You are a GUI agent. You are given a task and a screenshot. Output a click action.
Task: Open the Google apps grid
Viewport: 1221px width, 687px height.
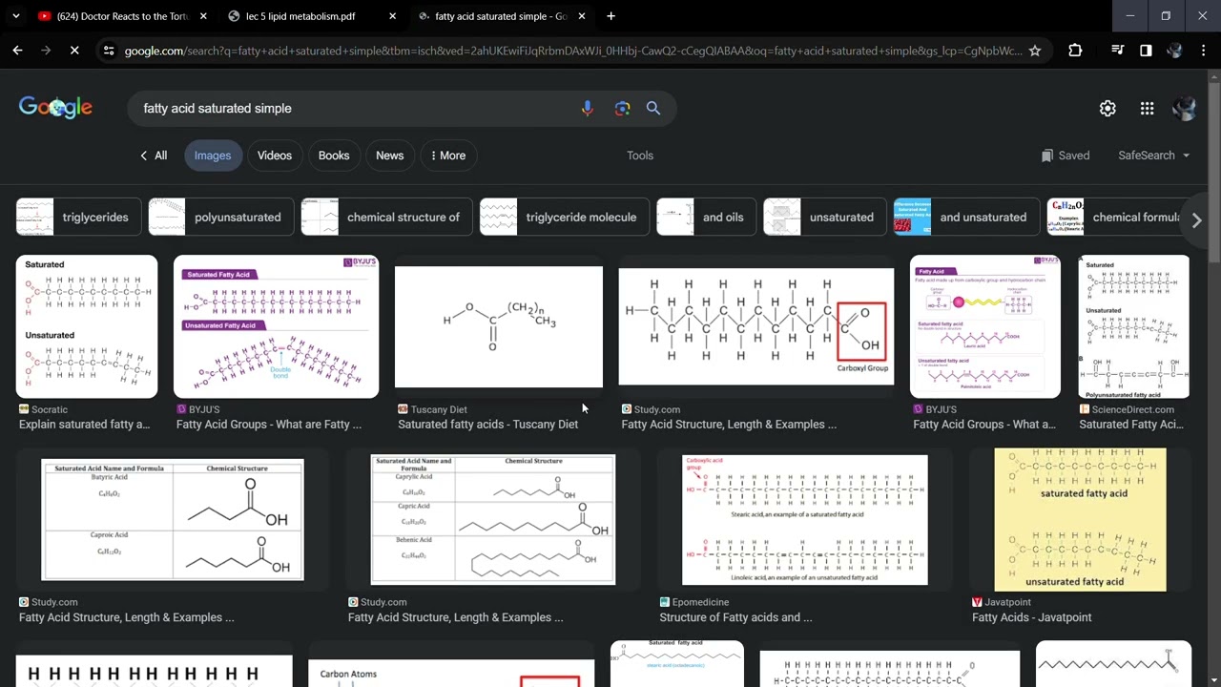tap(1147, 109)
